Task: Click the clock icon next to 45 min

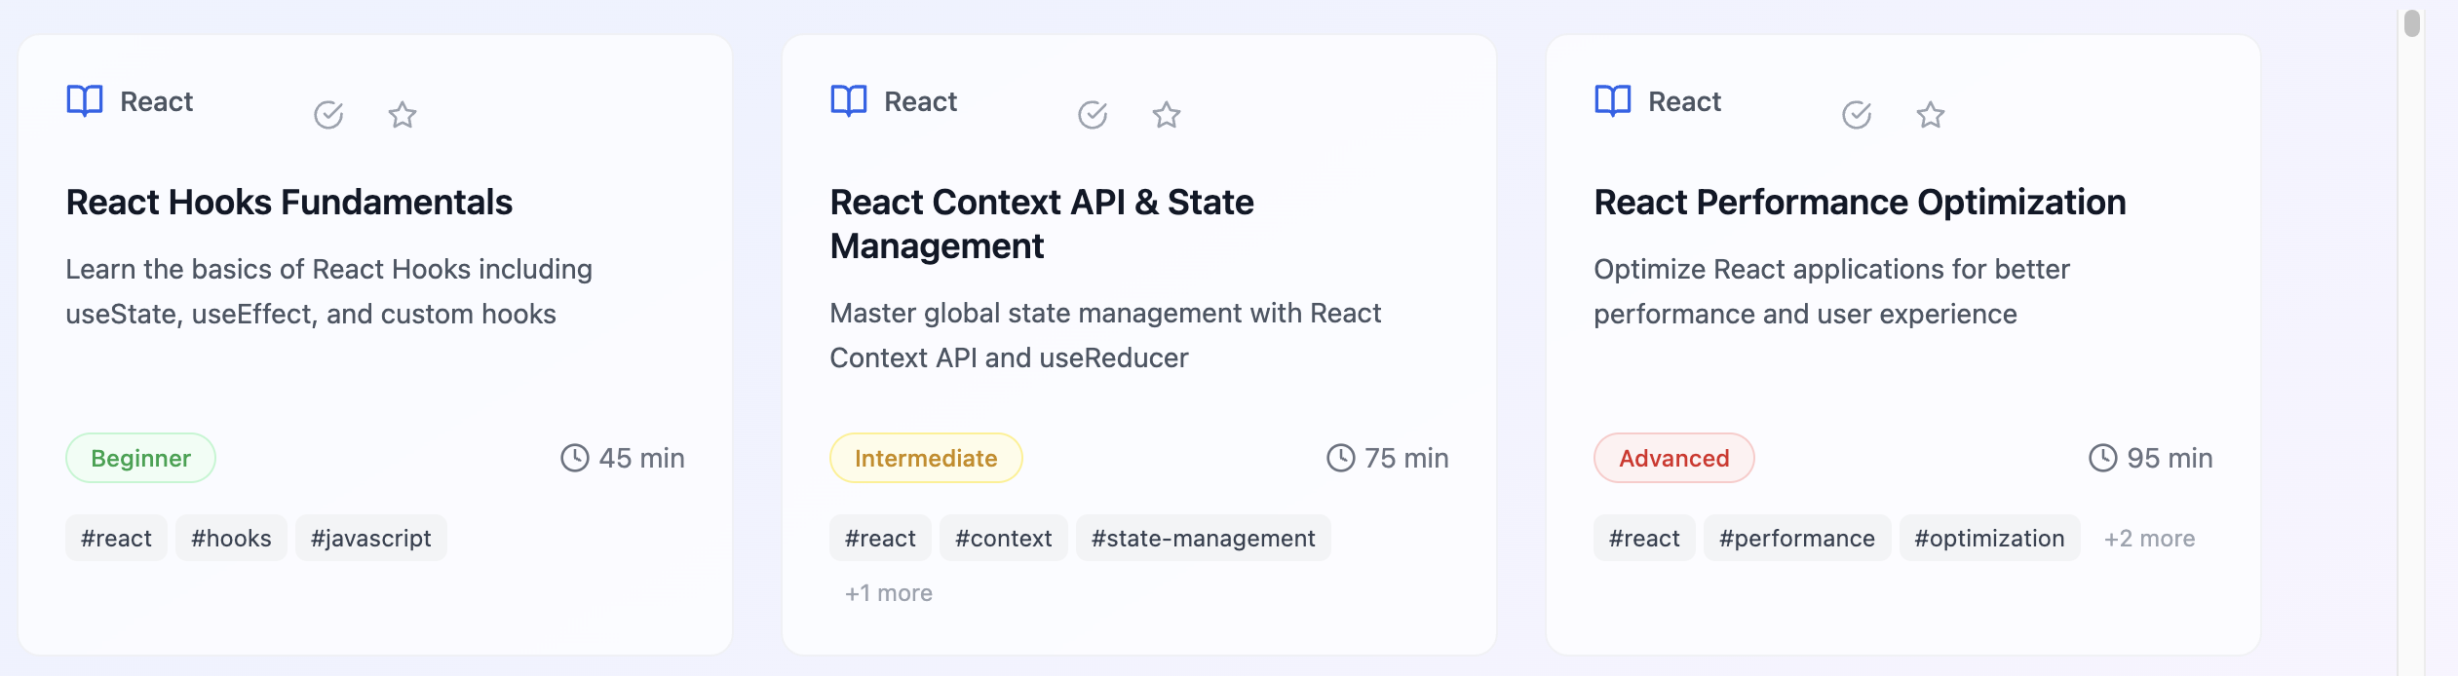Action: [x=575, y=458]
